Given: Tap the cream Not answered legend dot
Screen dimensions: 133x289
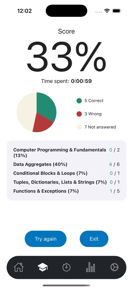Looking at the screenshot, I should click(79, 127).
